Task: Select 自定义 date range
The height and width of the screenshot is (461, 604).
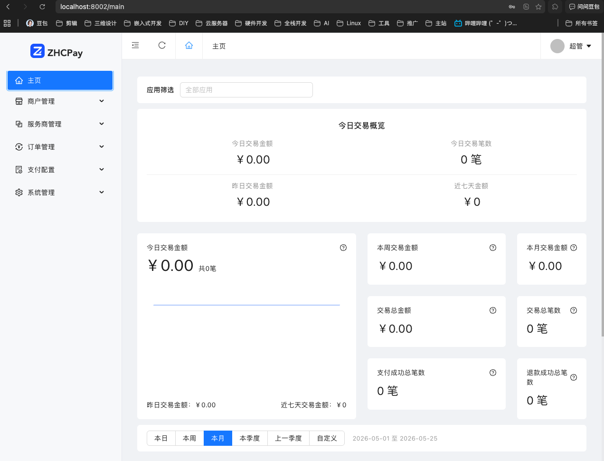Action: (327, 438)
